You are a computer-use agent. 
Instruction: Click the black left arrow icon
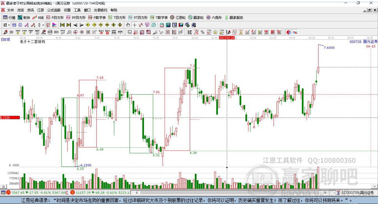[75, 25]
